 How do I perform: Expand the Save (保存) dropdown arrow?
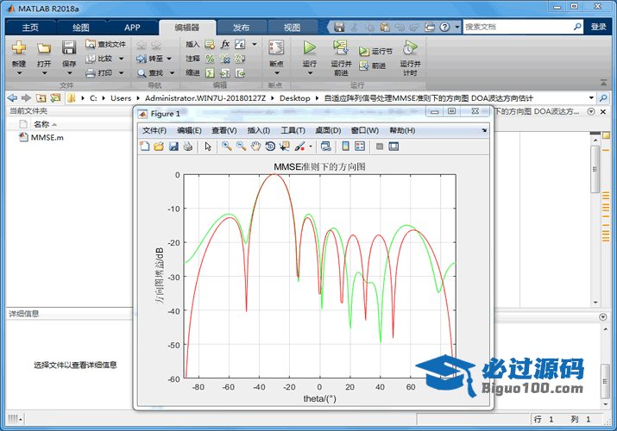point(69,73)
